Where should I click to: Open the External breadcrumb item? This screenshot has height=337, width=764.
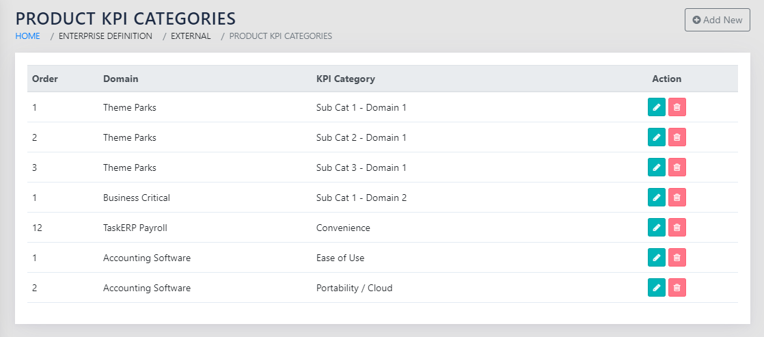(x=191, y=36)
